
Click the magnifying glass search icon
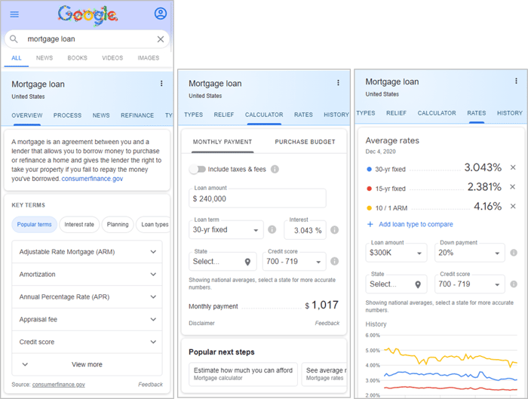click(14, 39)
